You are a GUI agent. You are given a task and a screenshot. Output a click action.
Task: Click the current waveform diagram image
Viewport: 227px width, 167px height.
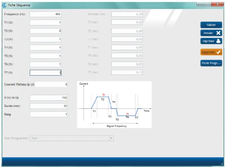(114, 105)
